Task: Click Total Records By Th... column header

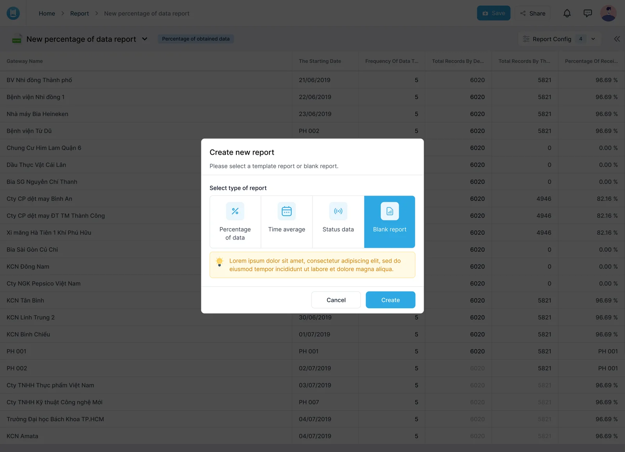Action: [x=524, y=61]
